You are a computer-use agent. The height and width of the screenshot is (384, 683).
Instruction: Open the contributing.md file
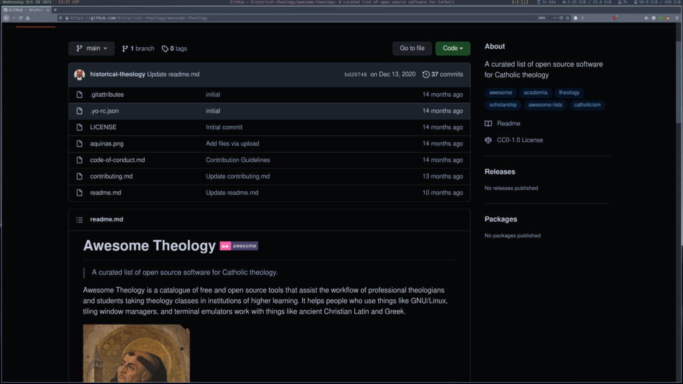coord(111,176)
